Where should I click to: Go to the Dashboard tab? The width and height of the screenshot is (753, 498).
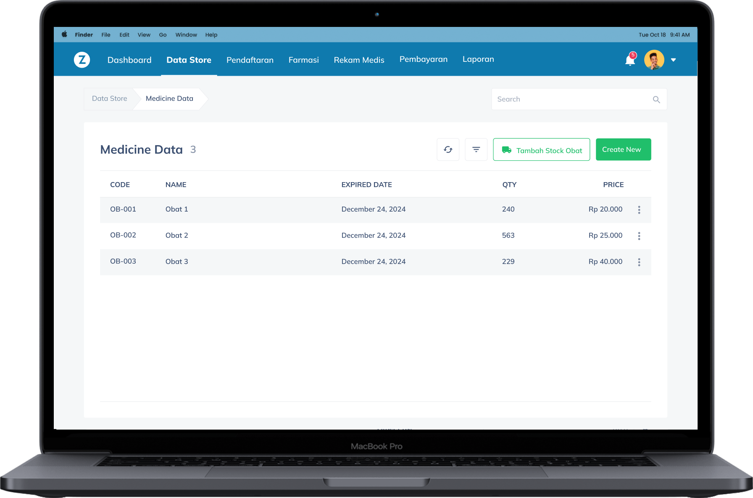pyautogui.click(x=129, y=60)
